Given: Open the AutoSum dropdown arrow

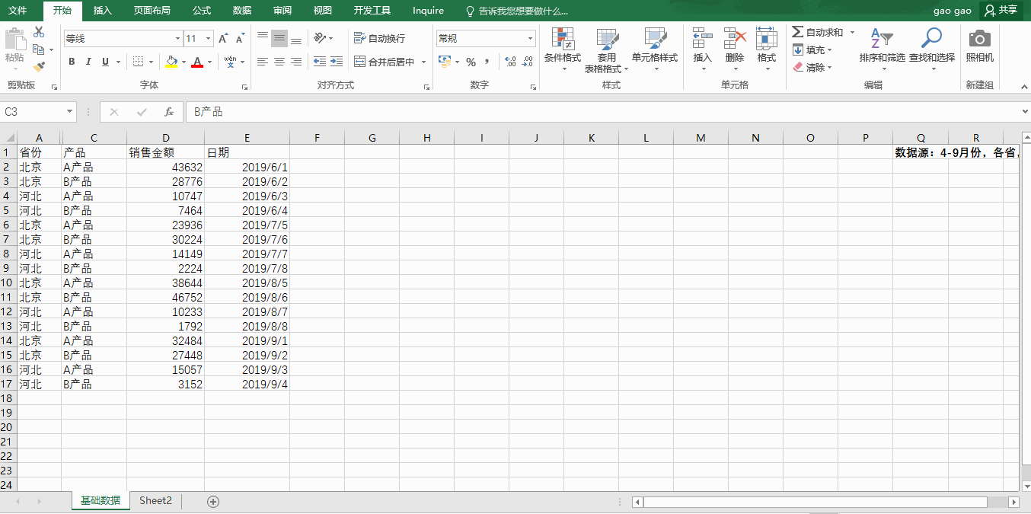Looking at the screenshot, I should click(852, 32).
